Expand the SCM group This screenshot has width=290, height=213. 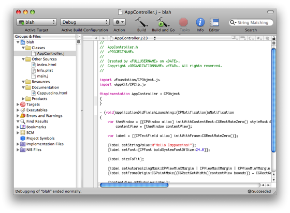pos(18,133)
